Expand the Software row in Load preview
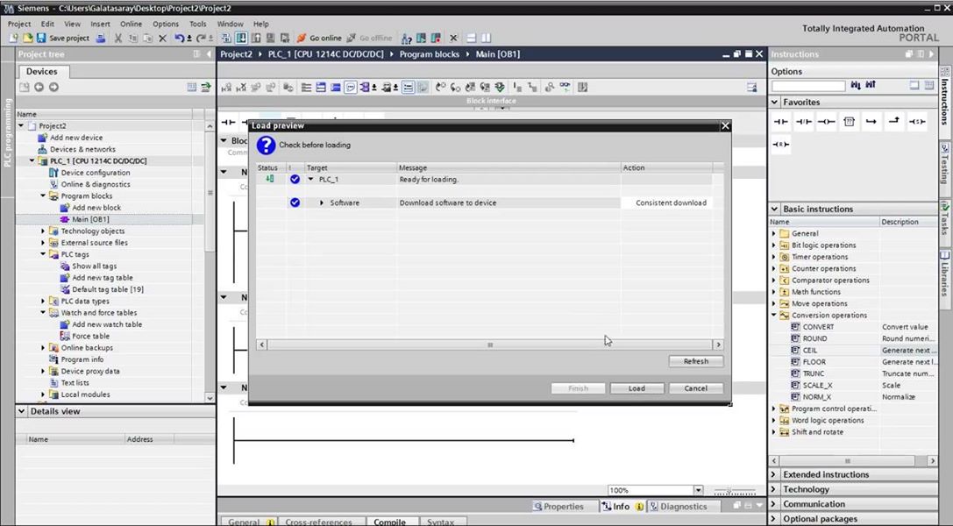Viewport: 953px width, 526px height. pyautogui.click(x=322, y=203)
